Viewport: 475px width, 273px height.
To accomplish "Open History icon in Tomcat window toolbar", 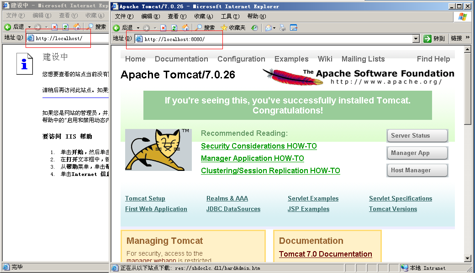I will tap(254, 28).
